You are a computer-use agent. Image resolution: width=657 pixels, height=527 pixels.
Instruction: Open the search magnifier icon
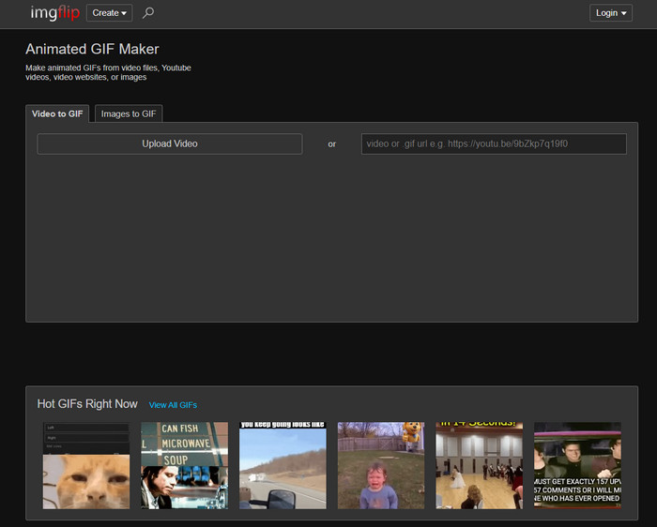pos(148,13)
